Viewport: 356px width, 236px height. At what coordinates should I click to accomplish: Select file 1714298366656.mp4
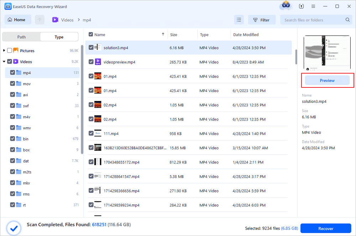click(x=188, y=191)
